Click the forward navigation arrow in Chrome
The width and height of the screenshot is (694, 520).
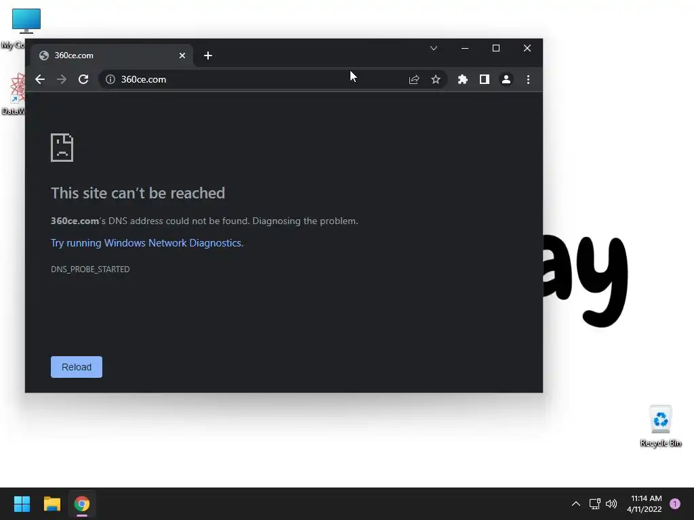coord(62,80)
